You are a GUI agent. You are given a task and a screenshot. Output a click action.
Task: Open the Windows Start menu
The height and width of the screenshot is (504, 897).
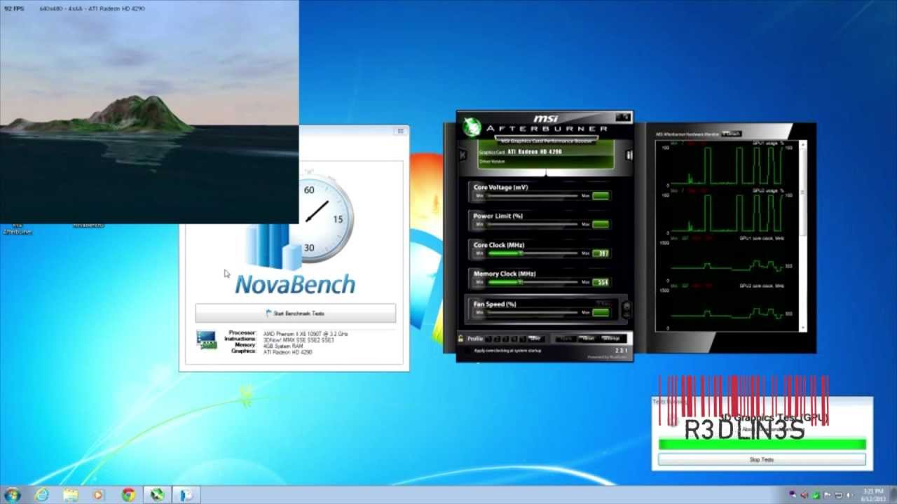[12, 495]
